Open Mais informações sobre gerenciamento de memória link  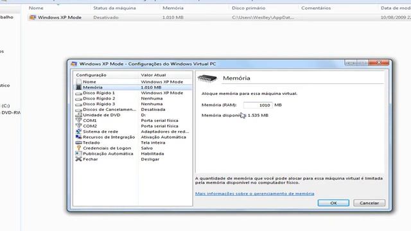coord(254,194)
